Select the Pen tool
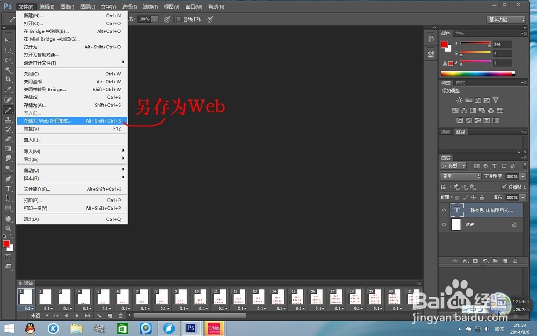The image size is (537, 336). click(8, 178)
